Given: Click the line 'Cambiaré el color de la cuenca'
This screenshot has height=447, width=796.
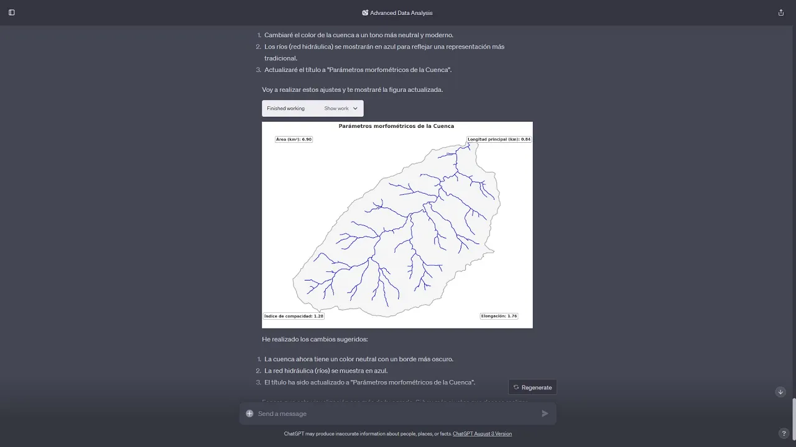Looking at the screenshot, I should pos(359,35).
